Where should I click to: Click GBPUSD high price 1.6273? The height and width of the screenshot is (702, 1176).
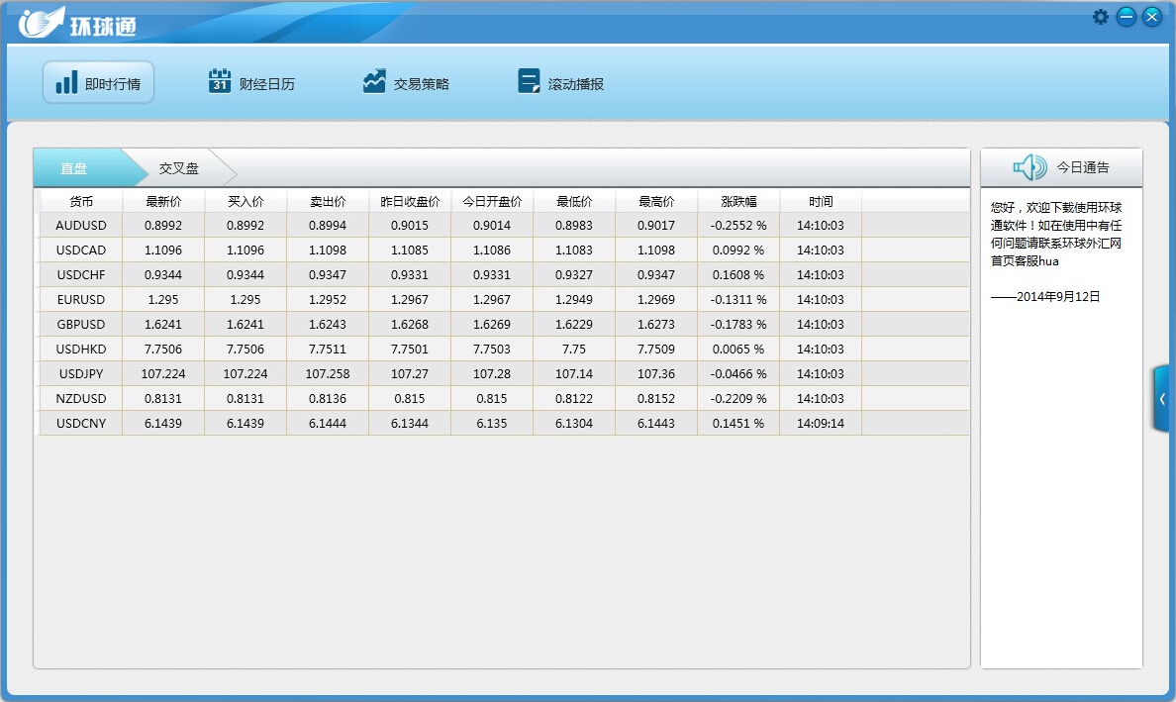click(656, 324)
